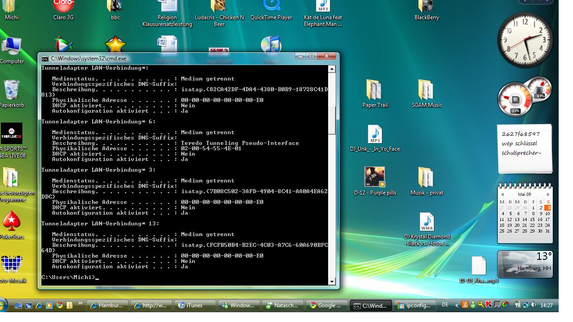573x322 pixels.
Task: Select the bbc folder icon
Action: coord(115,10)
